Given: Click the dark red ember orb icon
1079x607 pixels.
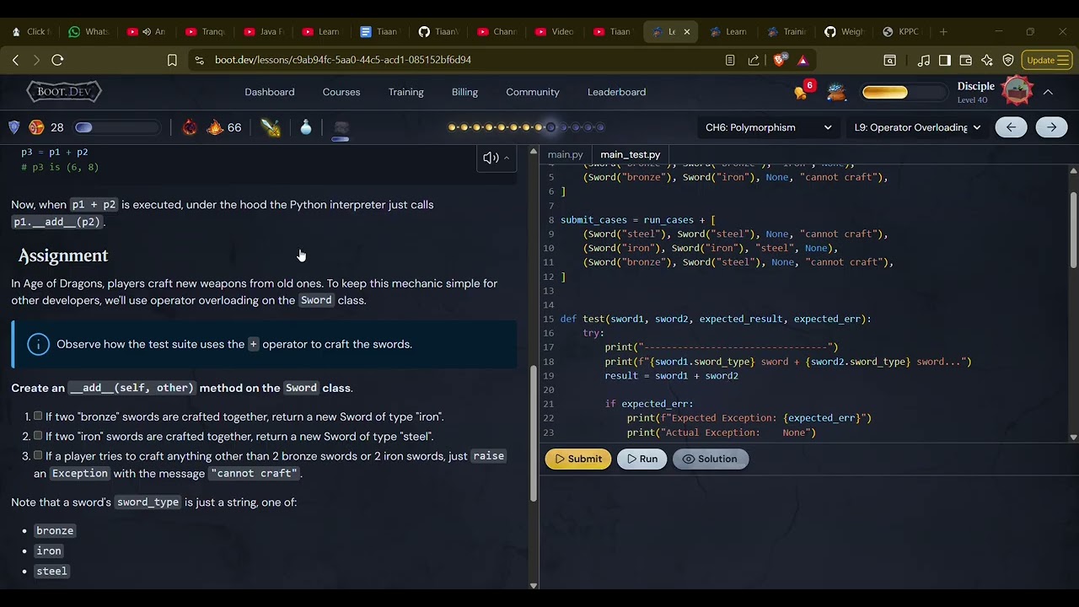Looking at the screenshot, I should (190, 127).
